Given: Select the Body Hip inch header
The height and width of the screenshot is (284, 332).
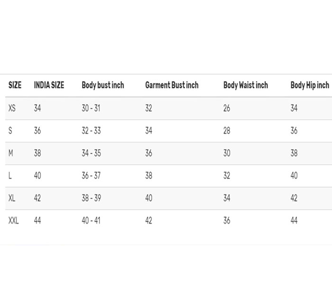Looking at the screenshot, I should click(x=310, y=85).
